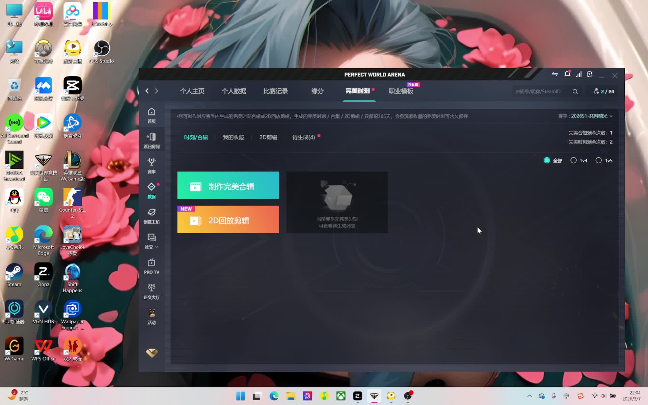Viewport: 648px width, 405px height.
Task: Select the 全部 radio filter
Action: (x=547, y=161)
